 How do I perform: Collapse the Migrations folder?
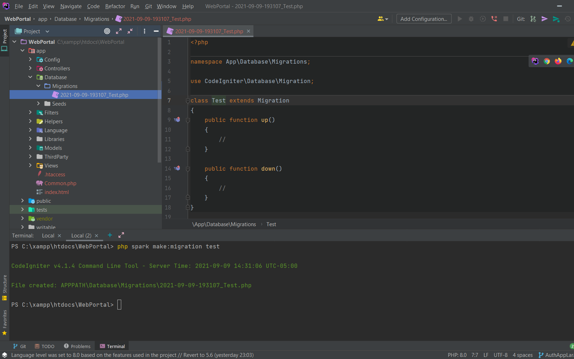(x=39, y=86)
